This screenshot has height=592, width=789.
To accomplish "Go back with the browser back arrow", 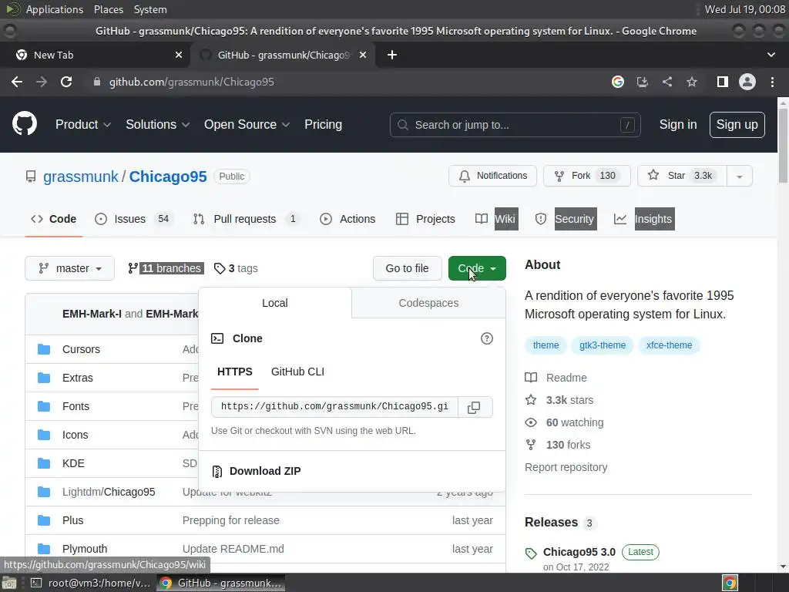I will [17, 82].
